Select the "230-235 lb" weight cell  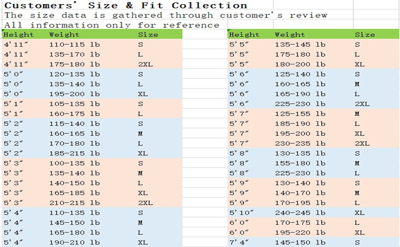(300, 143)
